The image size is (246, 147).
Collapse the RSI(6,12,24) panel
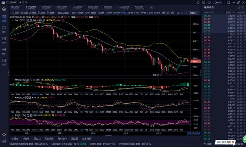pyautogui.click(x=13, y=116)
